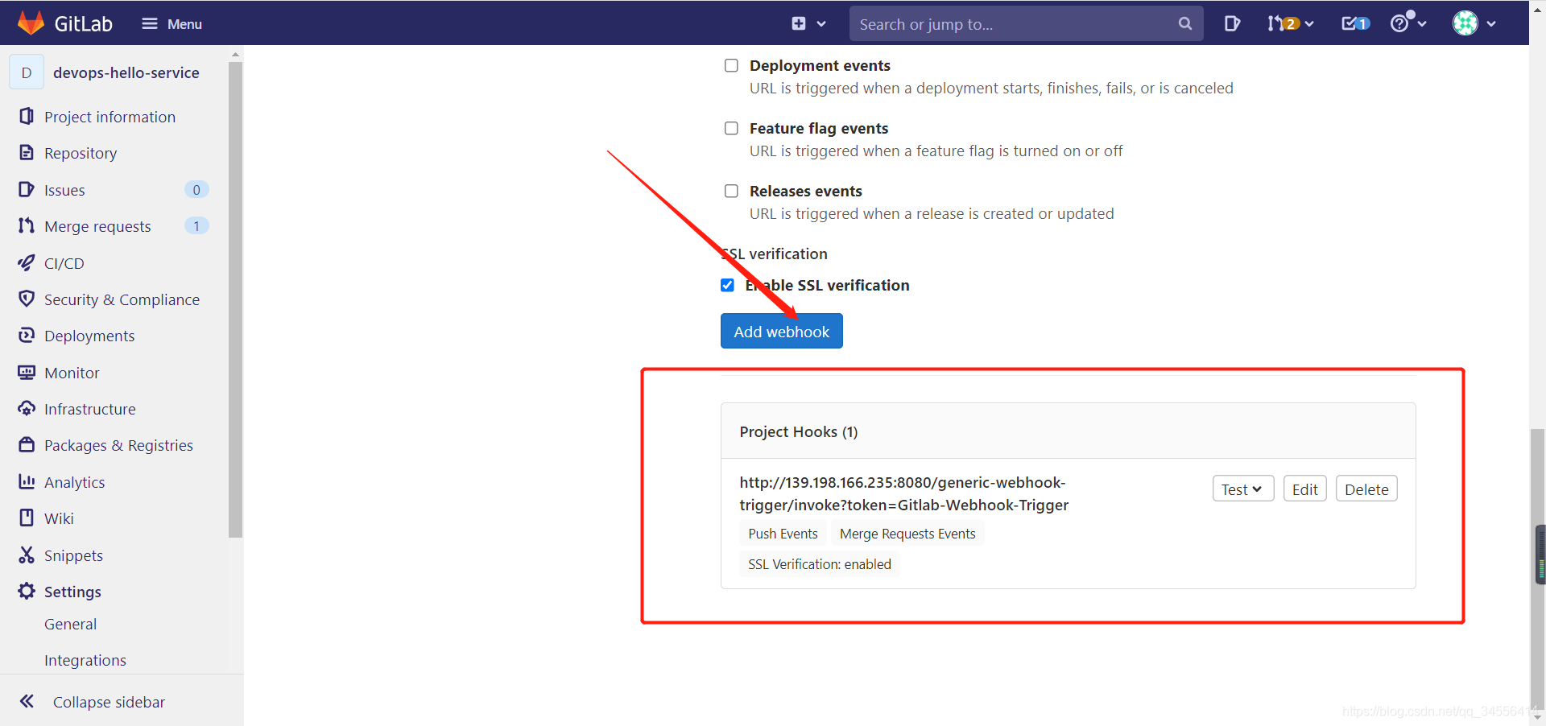Edit the existing project webhook
1546x726 pixels.
pyautogui.click(x=1304, y=489)
